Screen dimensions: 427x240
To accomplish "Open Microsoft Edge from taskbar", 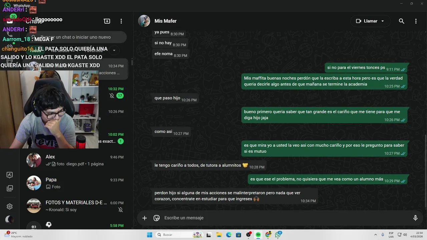I will (x=229, y=235).
